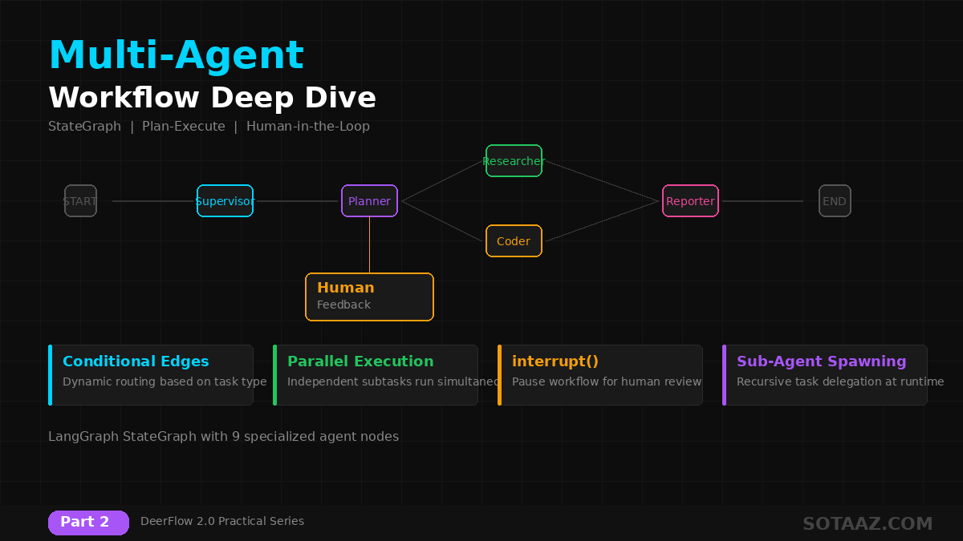
Task: Select the Supervisor node
Action: coord(225,201)
